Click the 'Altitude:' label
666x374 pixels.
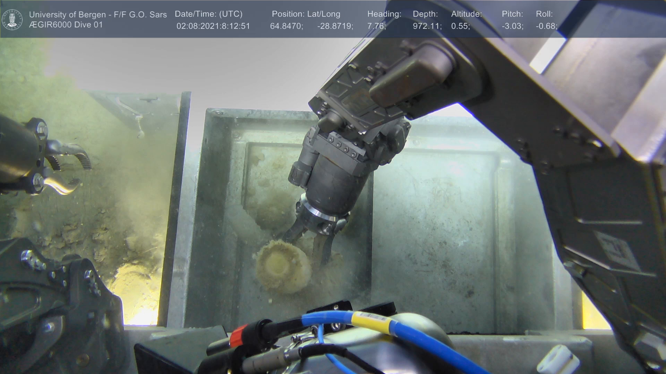466,14
